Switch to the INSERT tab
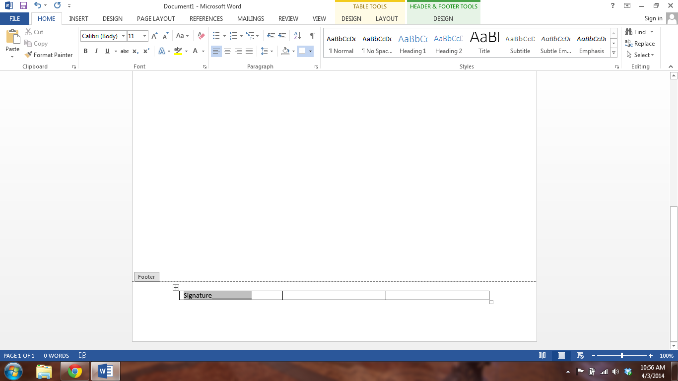 point(78,19)
